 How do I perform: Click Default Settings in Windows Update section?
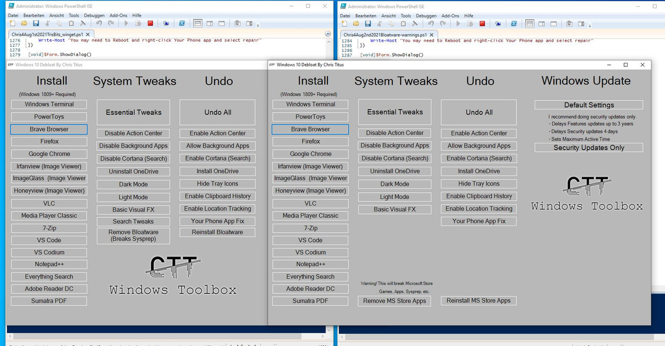tap(589, 105)
